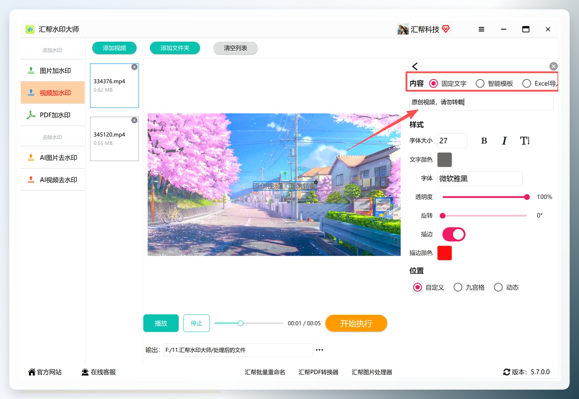
Task: Toggle the 描边 stroke switch
Action: pyautogui.click(x=454, y=234)
